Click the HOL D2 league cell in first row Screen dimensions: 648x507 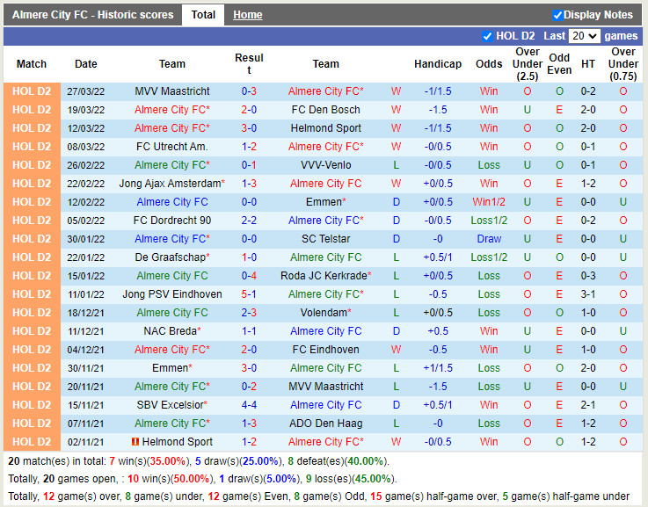32,91
